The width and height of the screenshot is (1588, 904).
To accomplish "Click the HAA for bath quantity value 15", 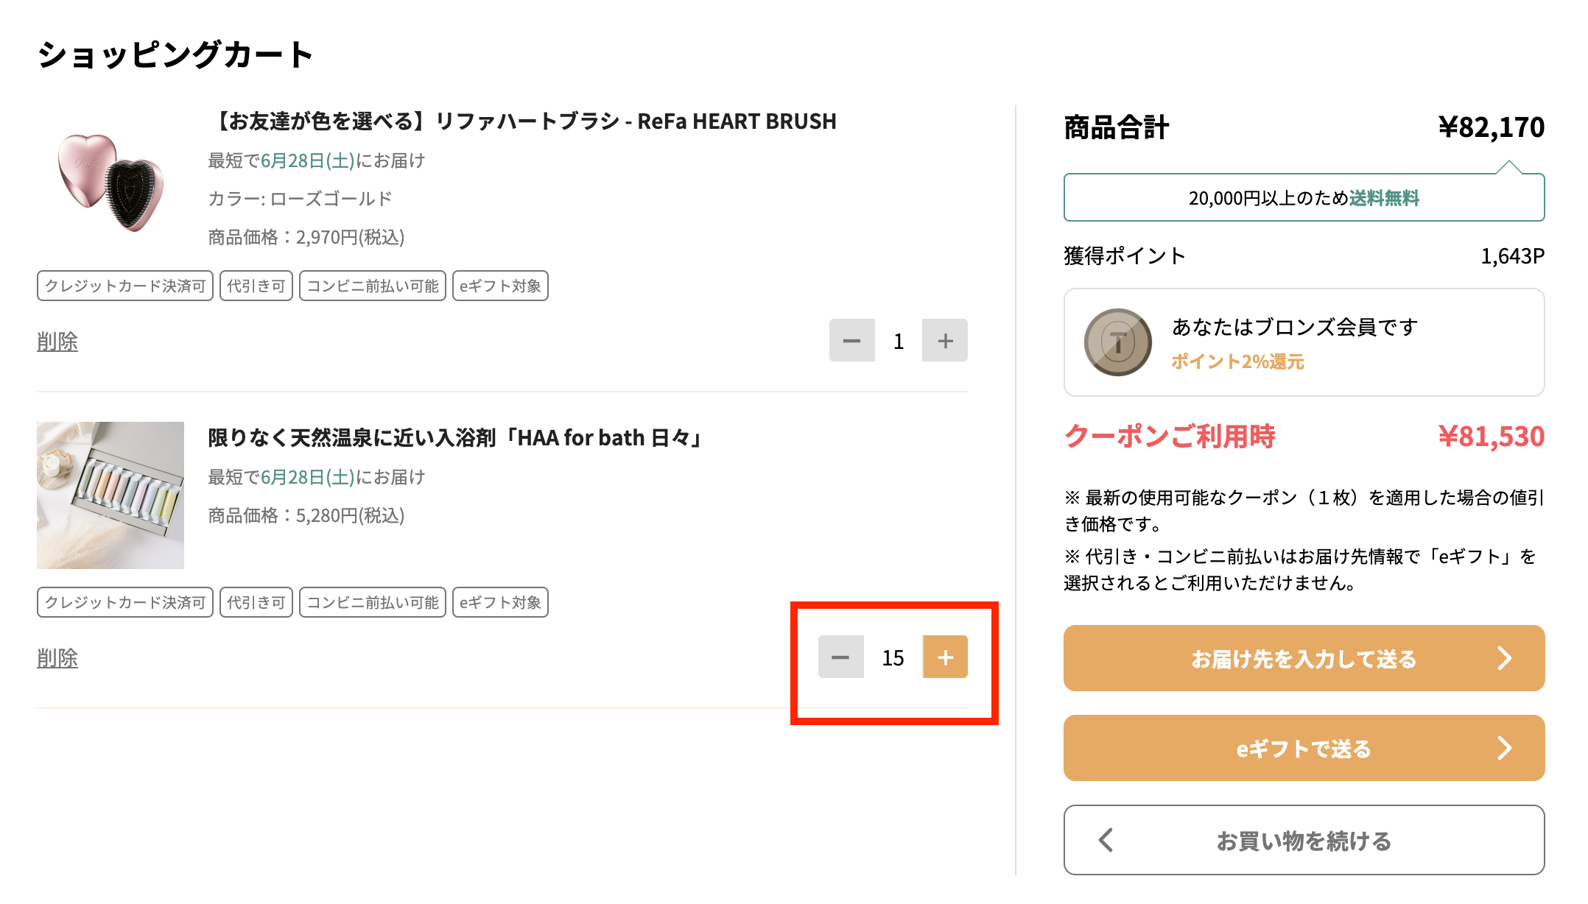I will (893, 657).
